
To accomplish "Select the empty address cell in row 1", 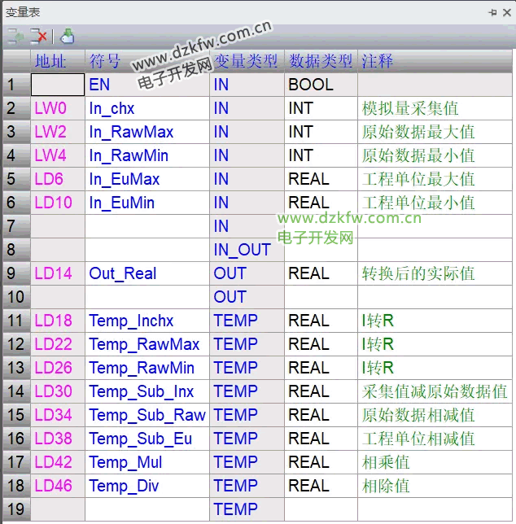I will pyautogui.click(x=58, y=85).
